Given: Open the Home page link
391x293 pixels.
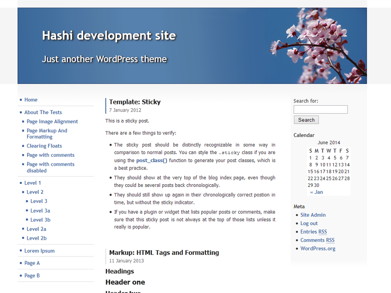Looking at the screenshot, I should (x=31, y=99).
